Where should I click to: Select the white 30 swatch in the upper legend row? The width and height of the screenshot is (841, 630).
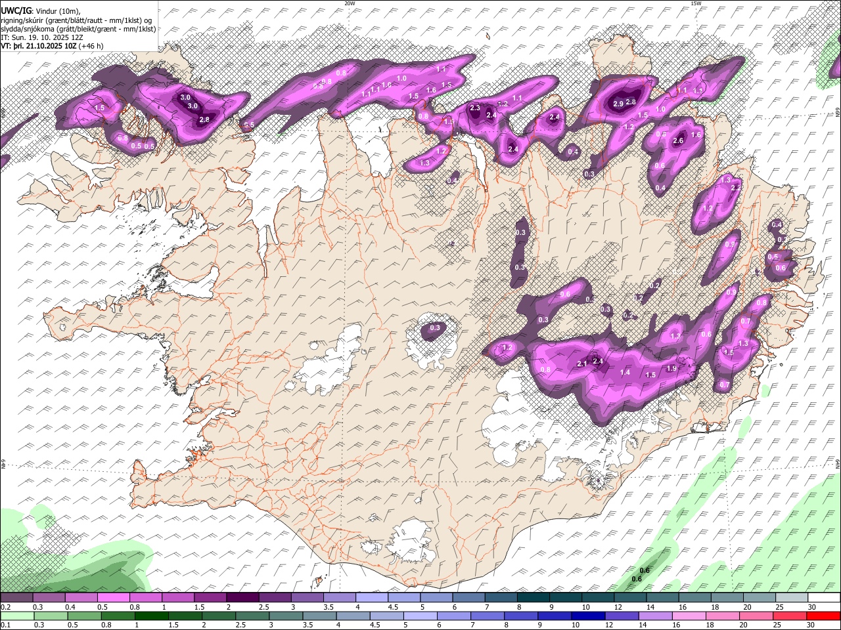pyautogui.click(x=823, y=598)
